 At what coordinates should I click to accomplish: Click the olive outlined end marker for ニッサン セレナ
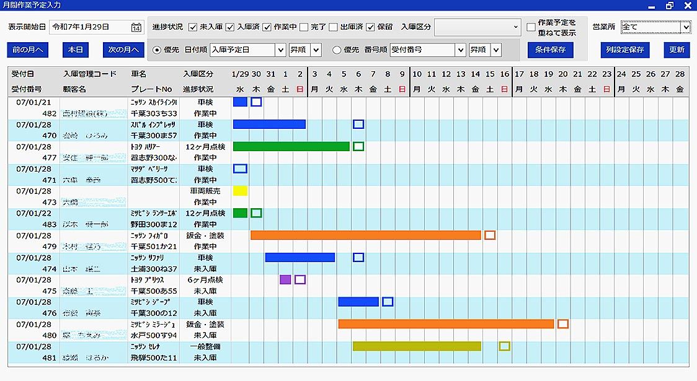(x=504, y=346)
